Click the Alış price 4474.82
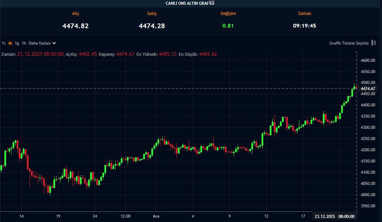The image size is (382, 222). (76, 26)
